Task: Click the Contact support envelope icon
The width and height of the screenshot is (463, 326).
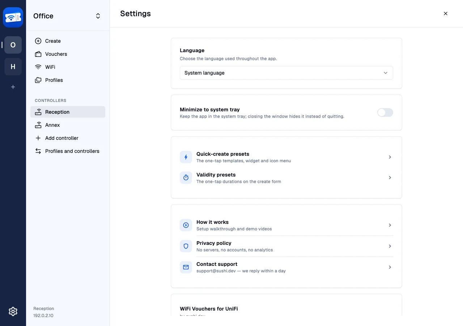Action: [x=186, y=267]
